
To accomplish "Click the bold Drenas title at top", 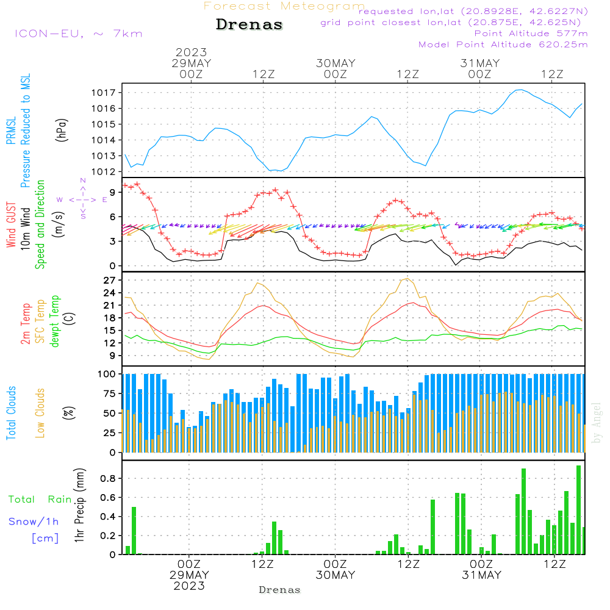I will coord(249,25).
